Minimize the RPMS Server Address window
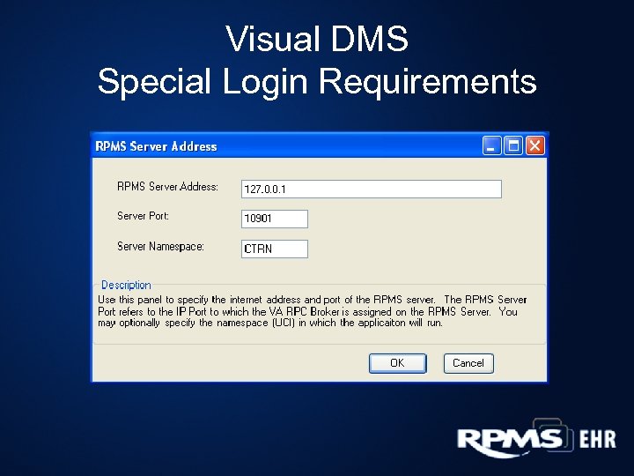 491,145
